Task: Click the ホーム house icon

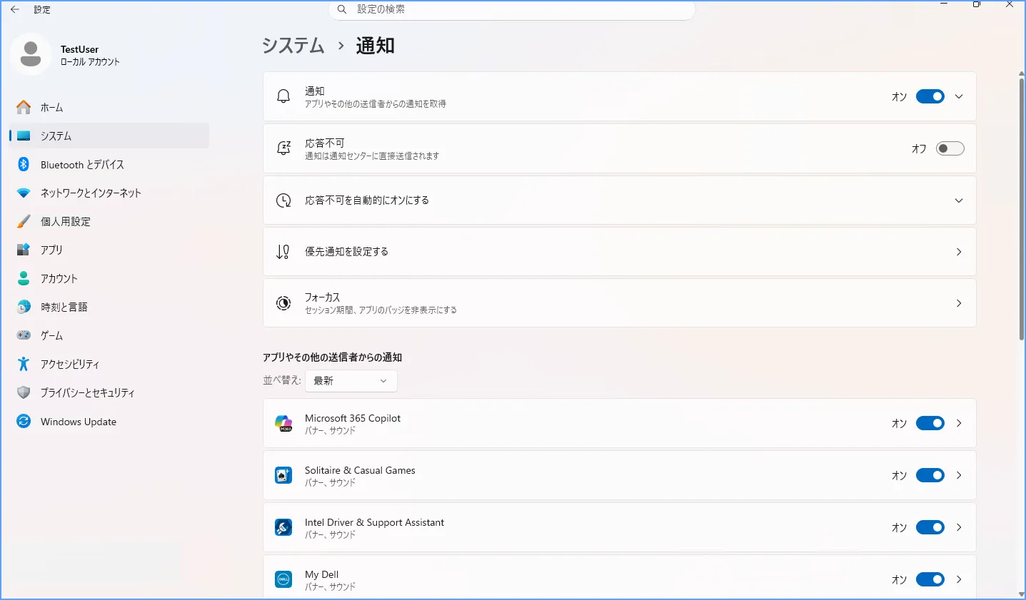Action: coord(24,107)
